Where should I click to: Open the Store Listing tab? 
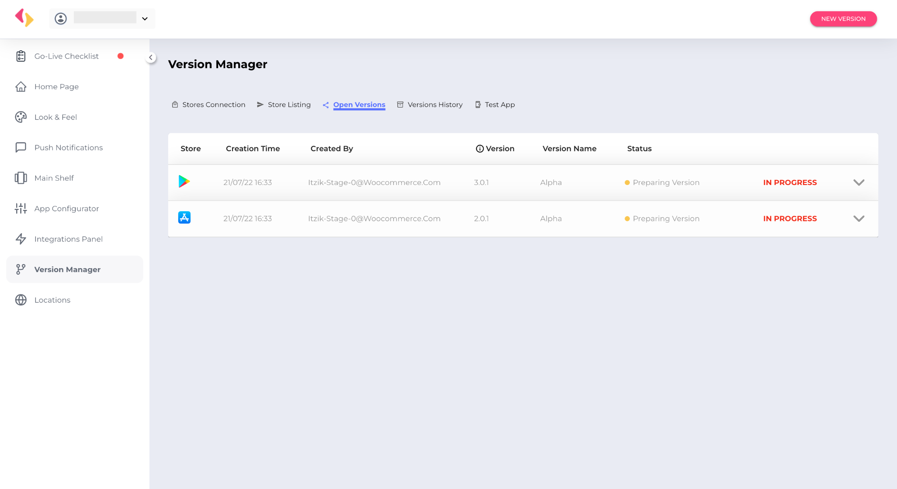289,105
